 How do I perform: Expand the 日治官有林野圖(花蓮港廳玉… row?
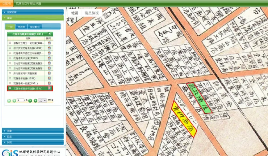click(10, 63)
